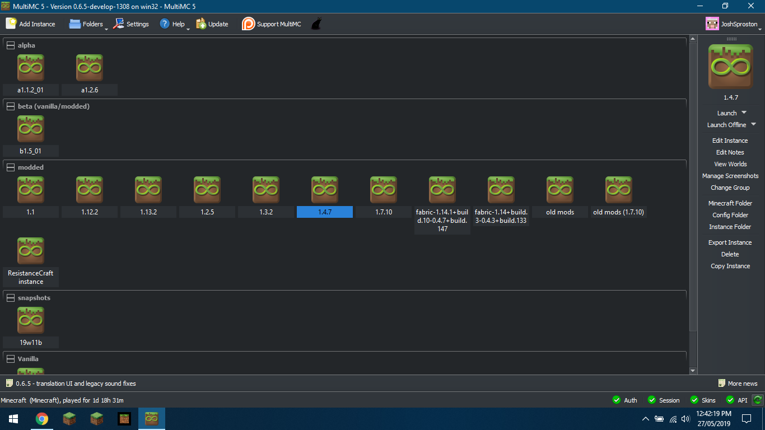Open the JoshSproston account dropdown

[x=733, y=24]
